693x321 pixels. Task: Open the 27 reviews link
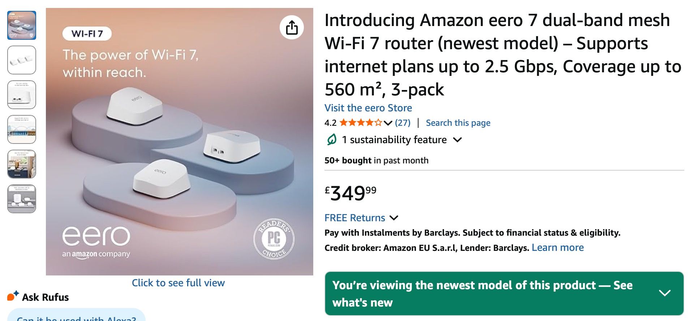click(403, 123)
